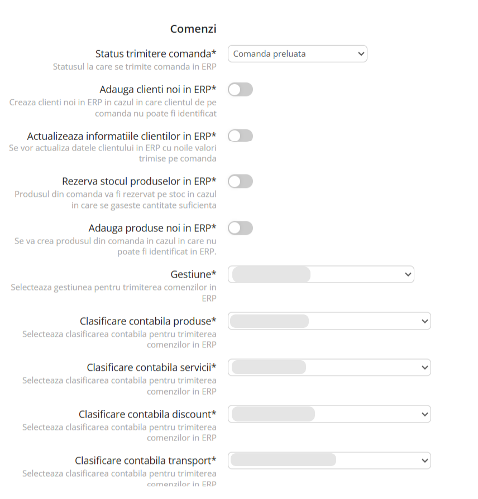Click the Actualizeaza informatiile clientilor in ERP label
Screen dimensions: 478x499
[x=122, y=136]
